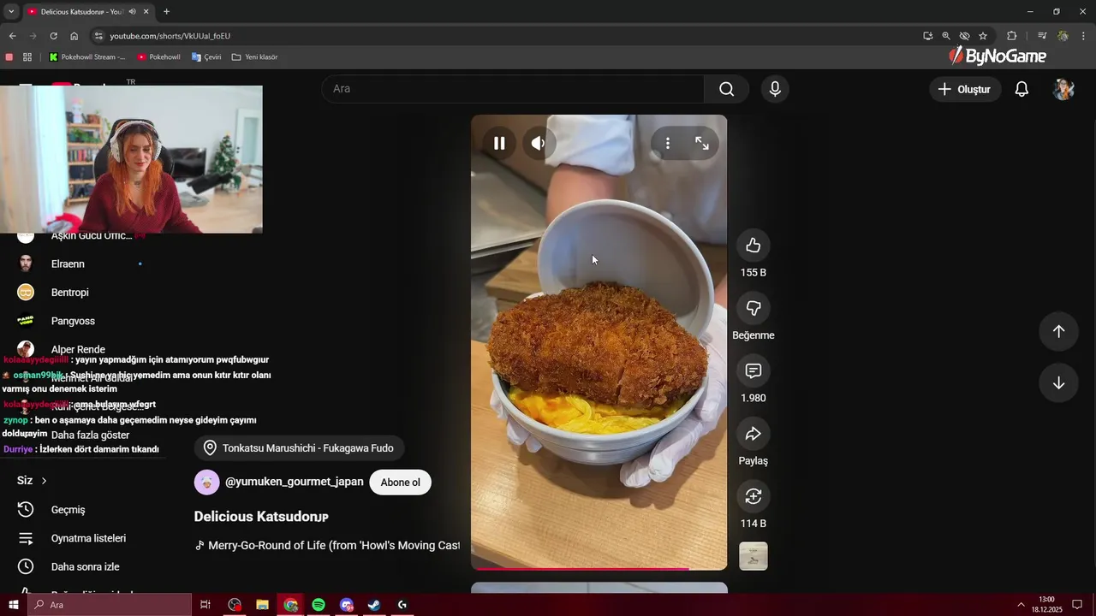Bookmark this page with star icon
Image resolution: width=1096 pixels, height=616 pixels.
click(983, 36)
